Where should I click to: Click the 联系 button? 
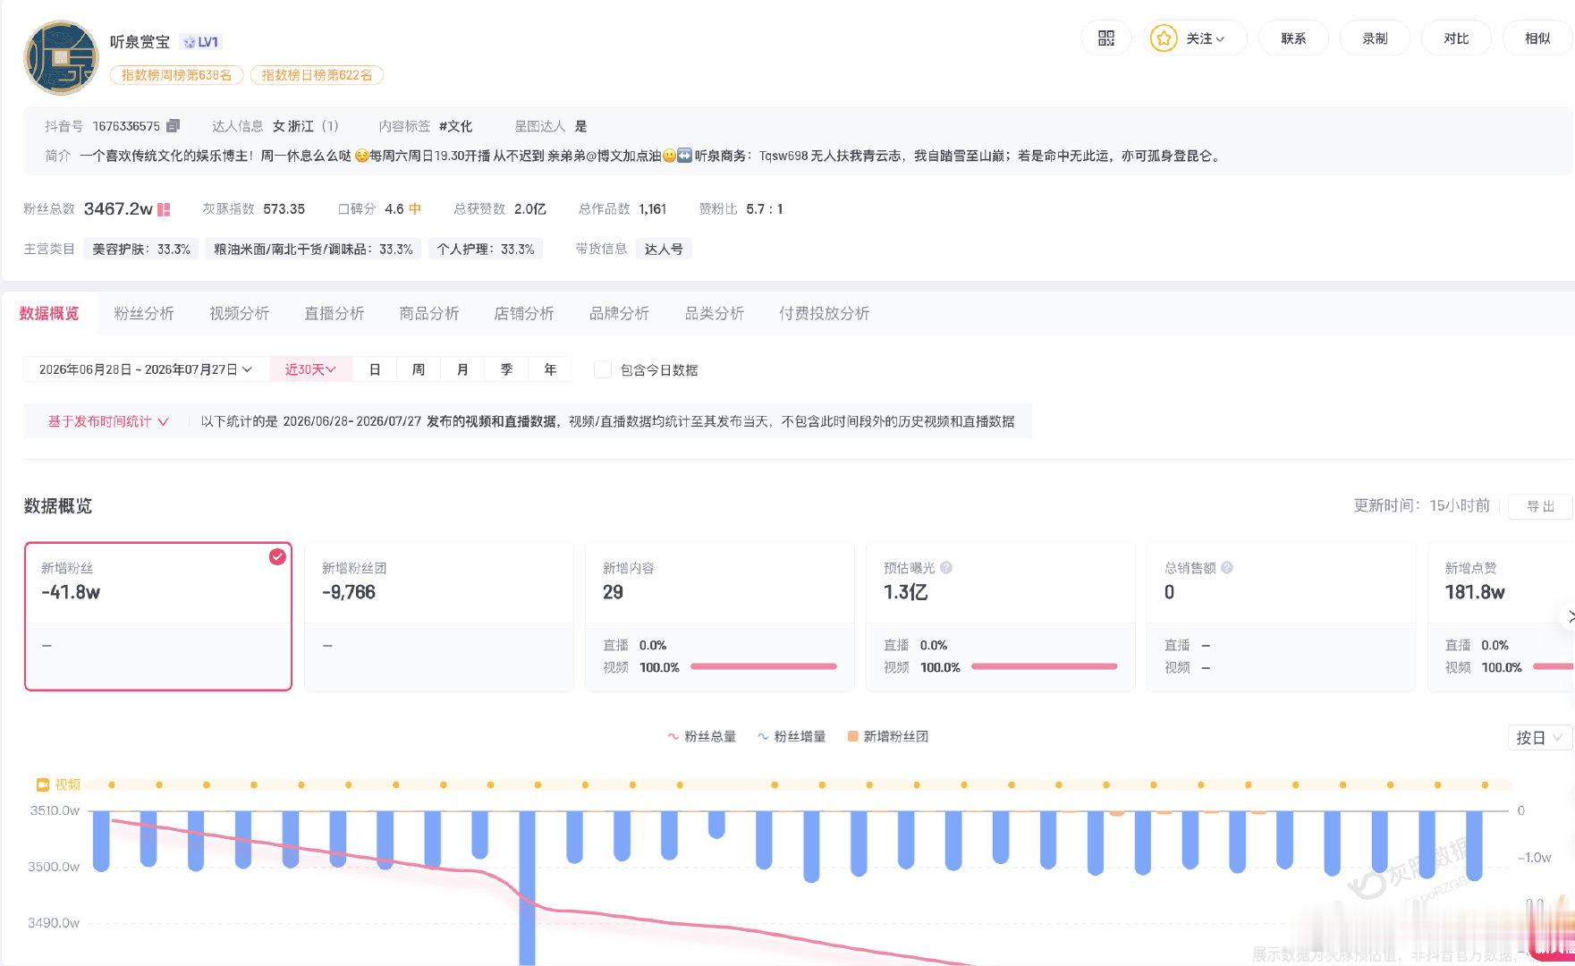pos(1293,38)
